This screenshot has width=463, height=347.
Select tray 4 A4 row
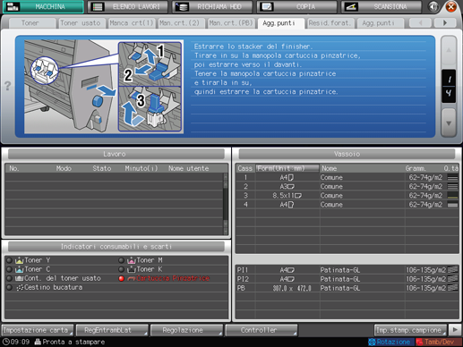(347, 205)
